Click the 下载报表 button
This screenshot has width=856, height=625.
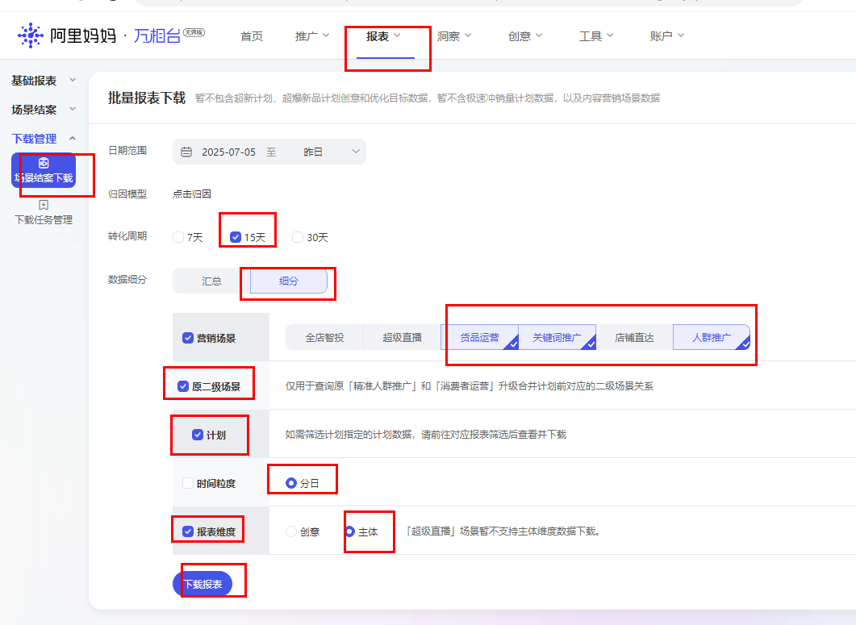(x=203, y=584)
